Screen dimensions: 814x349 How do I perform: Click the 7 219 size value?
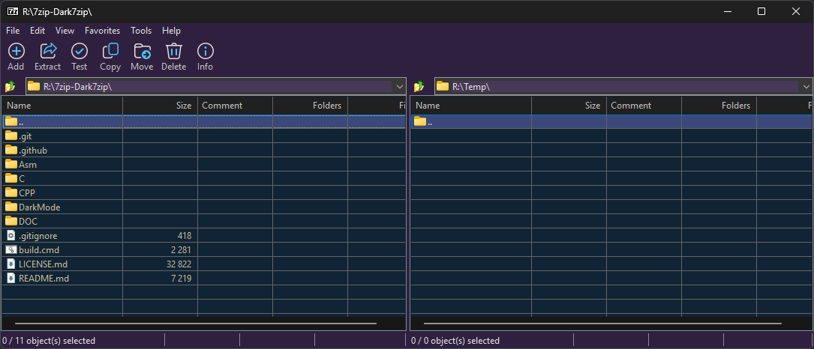pyautogui.click(x=181, y=278)
